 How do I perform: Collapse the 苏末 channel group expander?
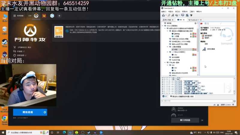click(x=165, y=62)
